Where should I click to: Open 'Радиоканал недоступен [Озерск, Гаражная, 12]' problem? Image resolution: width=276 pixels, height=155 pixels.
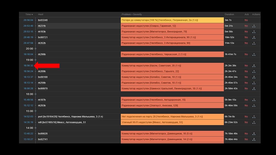(x=148, y=26)
